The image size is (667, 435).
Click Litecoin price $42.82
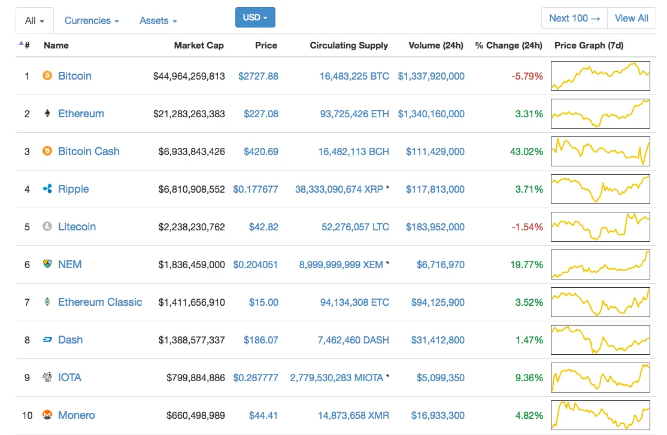[x=263, y=227]
